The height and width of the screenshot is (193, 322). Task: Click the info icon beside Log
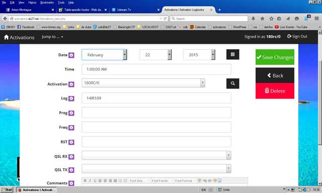pyautogui.click(x=71, y=99)
